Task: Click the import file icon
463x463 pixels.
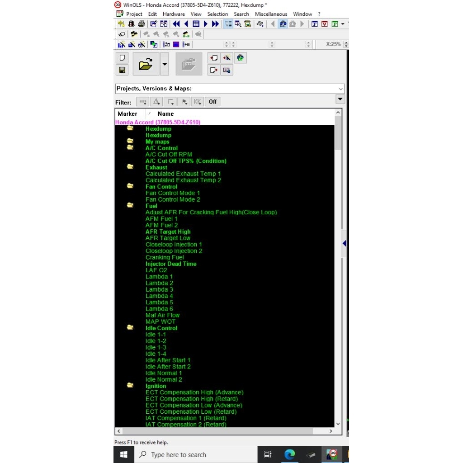Action: tap(214, 58)
